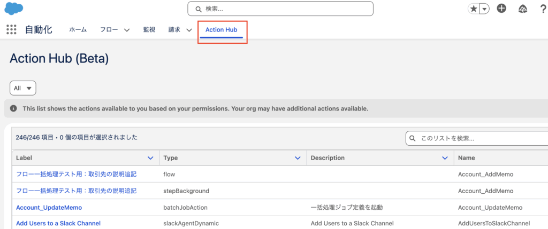548x229 pixels.
Task: Open the All filter dropdown
Action: (22, 88)
